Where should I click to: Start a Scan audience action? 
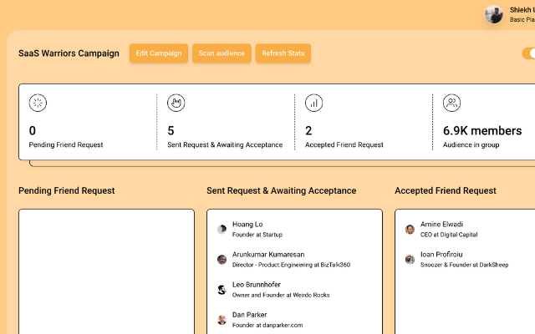[222, 53]
